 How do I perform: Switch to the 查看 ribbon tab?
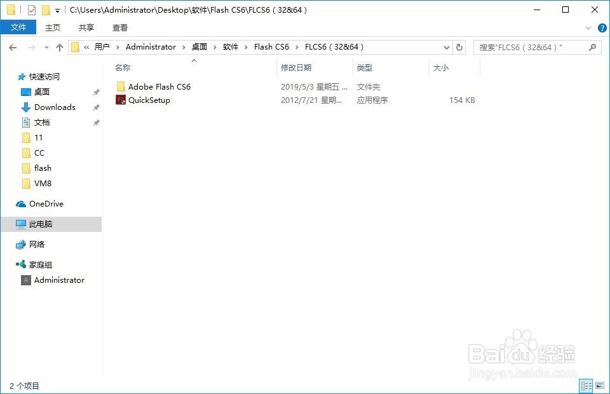click(x=120, y=27)
